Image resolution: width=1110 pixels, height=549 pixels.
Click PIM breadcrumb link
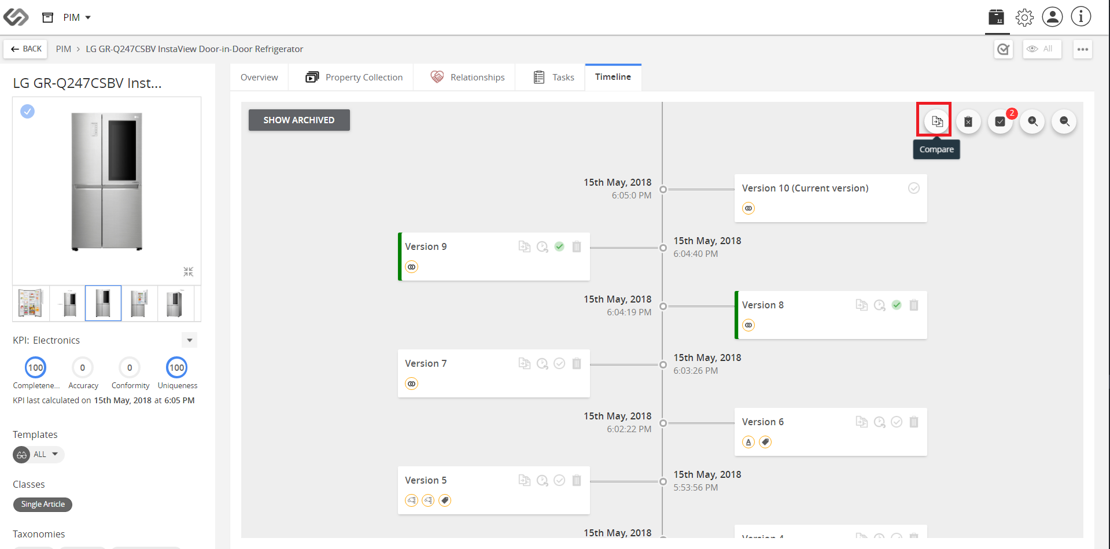click(64, 49)
